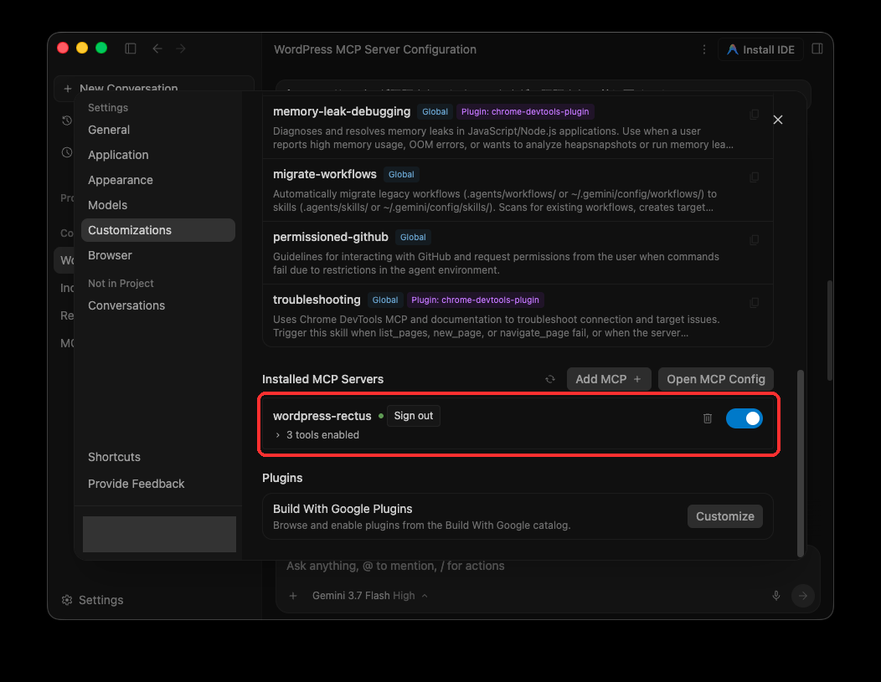Copy icon for permissioned-github skill
The image size is (881, 682).
pos(754,240)
